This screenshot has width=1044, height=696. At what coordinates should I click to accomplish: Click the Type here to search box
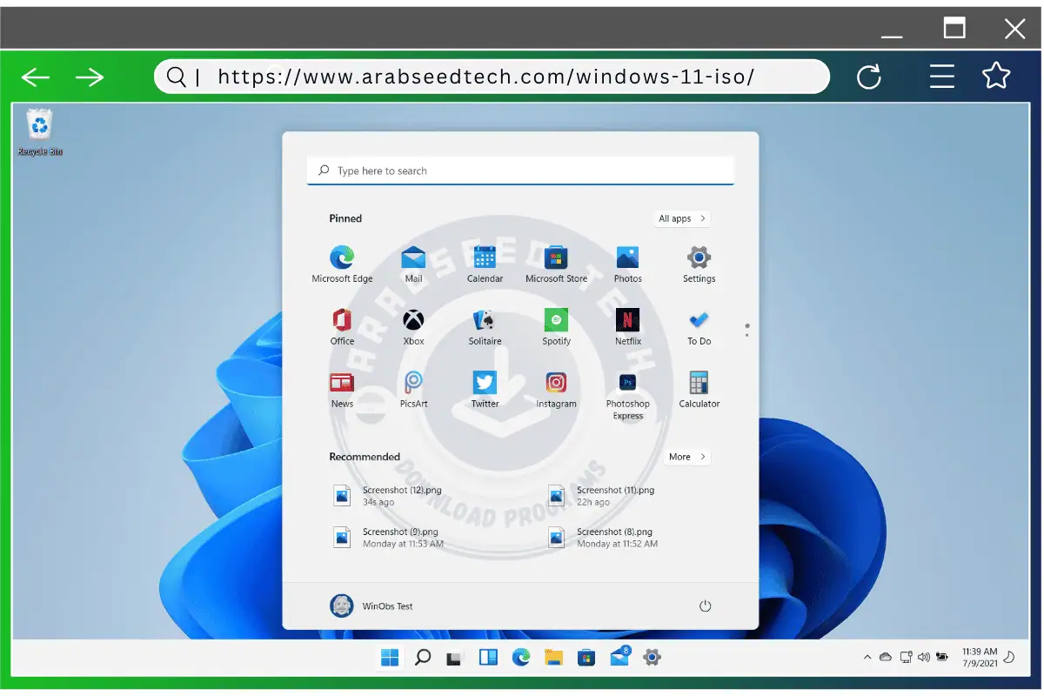[520, 171]
